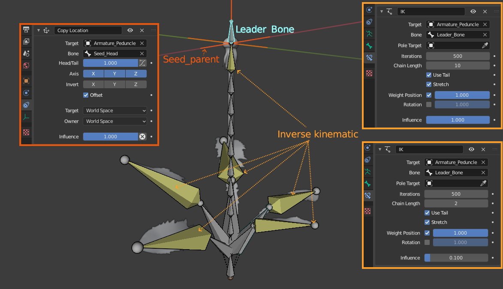Open the Scene properties tab icon
Screen dimensions: 503x289
pyautogui.click(x=26, y=54)
